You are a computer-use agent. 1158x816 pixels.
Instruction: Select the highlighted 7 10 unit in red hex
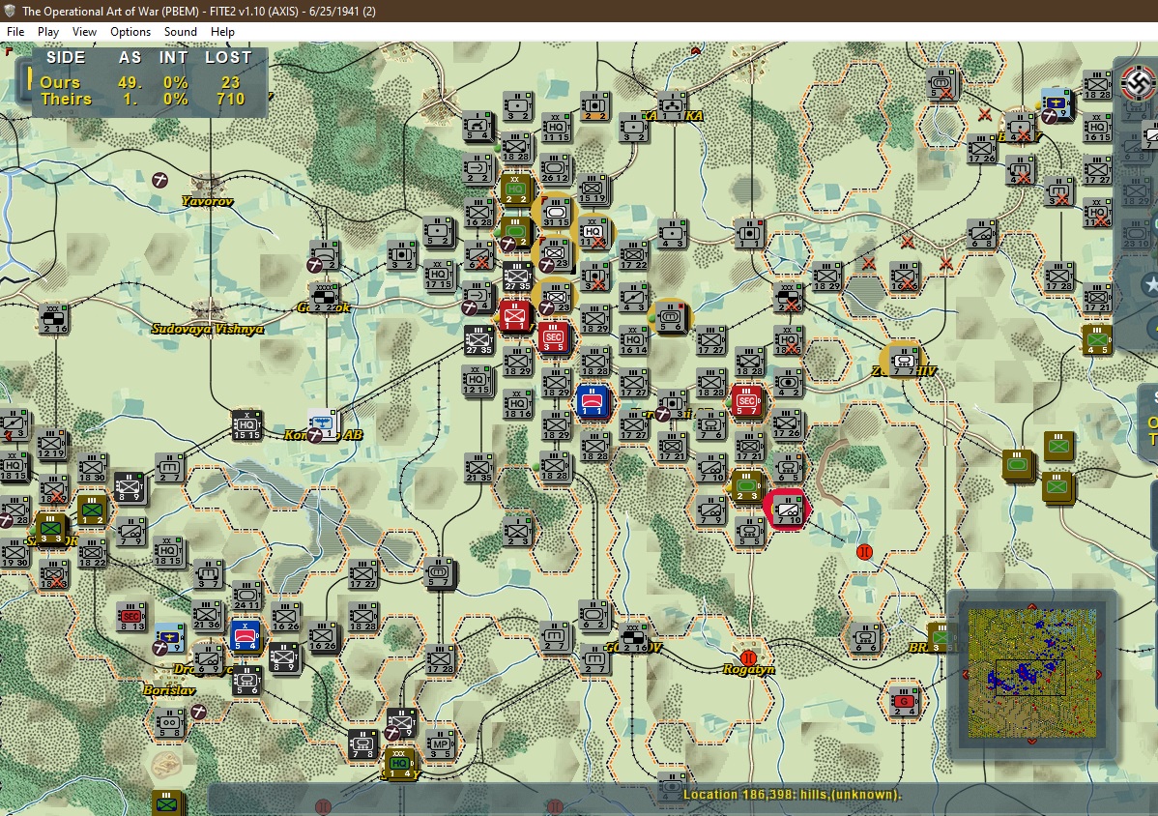788,510
